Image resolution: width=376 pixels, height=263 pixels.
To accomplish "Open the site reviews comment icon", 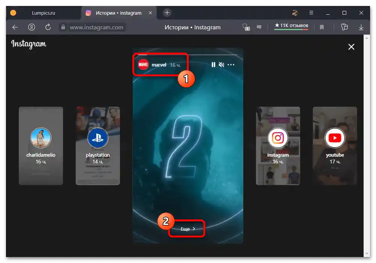I will [259, 27].
